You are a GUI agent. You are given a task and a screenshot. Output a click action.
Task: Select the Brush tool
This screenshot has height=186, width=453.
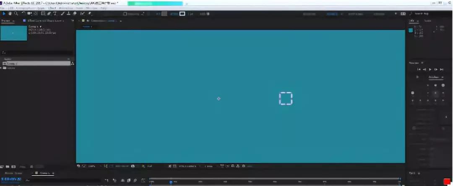[62, 13]
